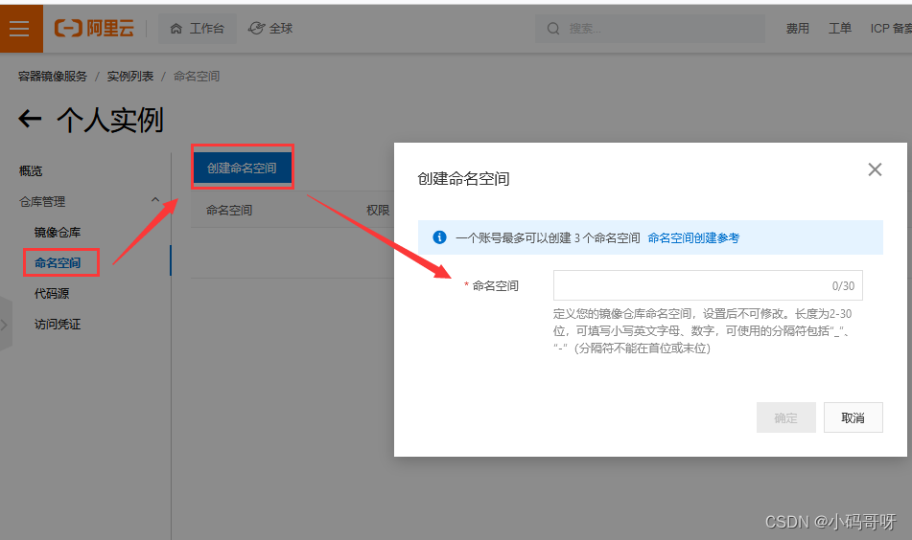Click the 确定 confirm button

coord(785,417)
